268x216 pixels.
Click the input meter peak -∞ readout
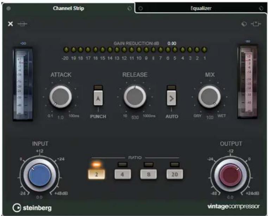coord(23,43)
